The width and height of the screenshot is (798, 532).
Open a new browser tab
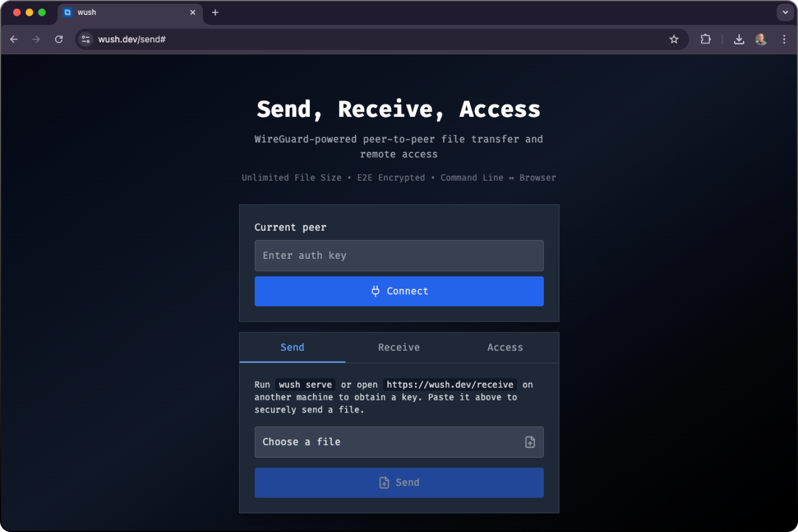click(x=215, y=12)
